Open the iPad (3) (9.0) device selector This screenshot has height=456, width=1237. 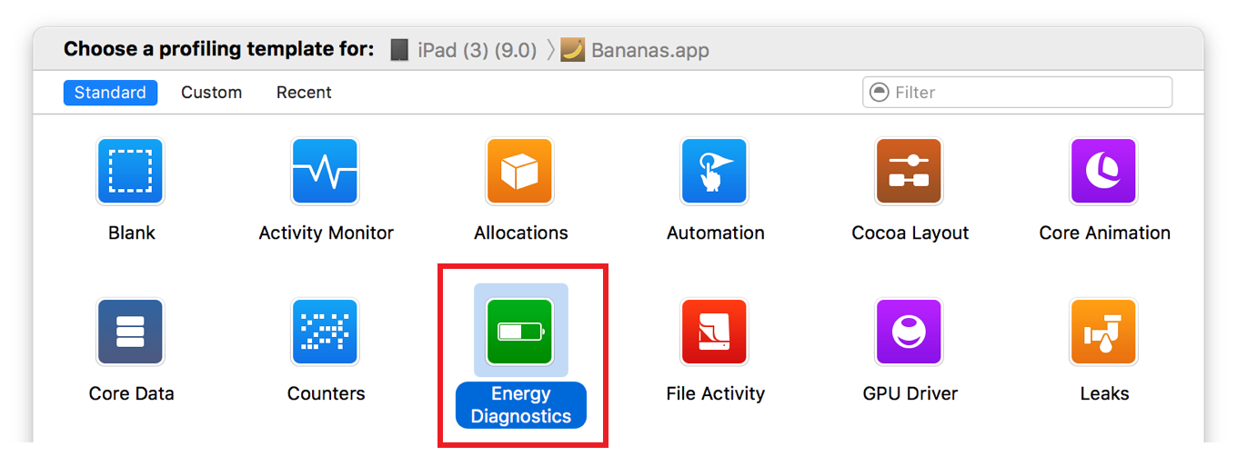pyautogui.click(x=464, y=50)
